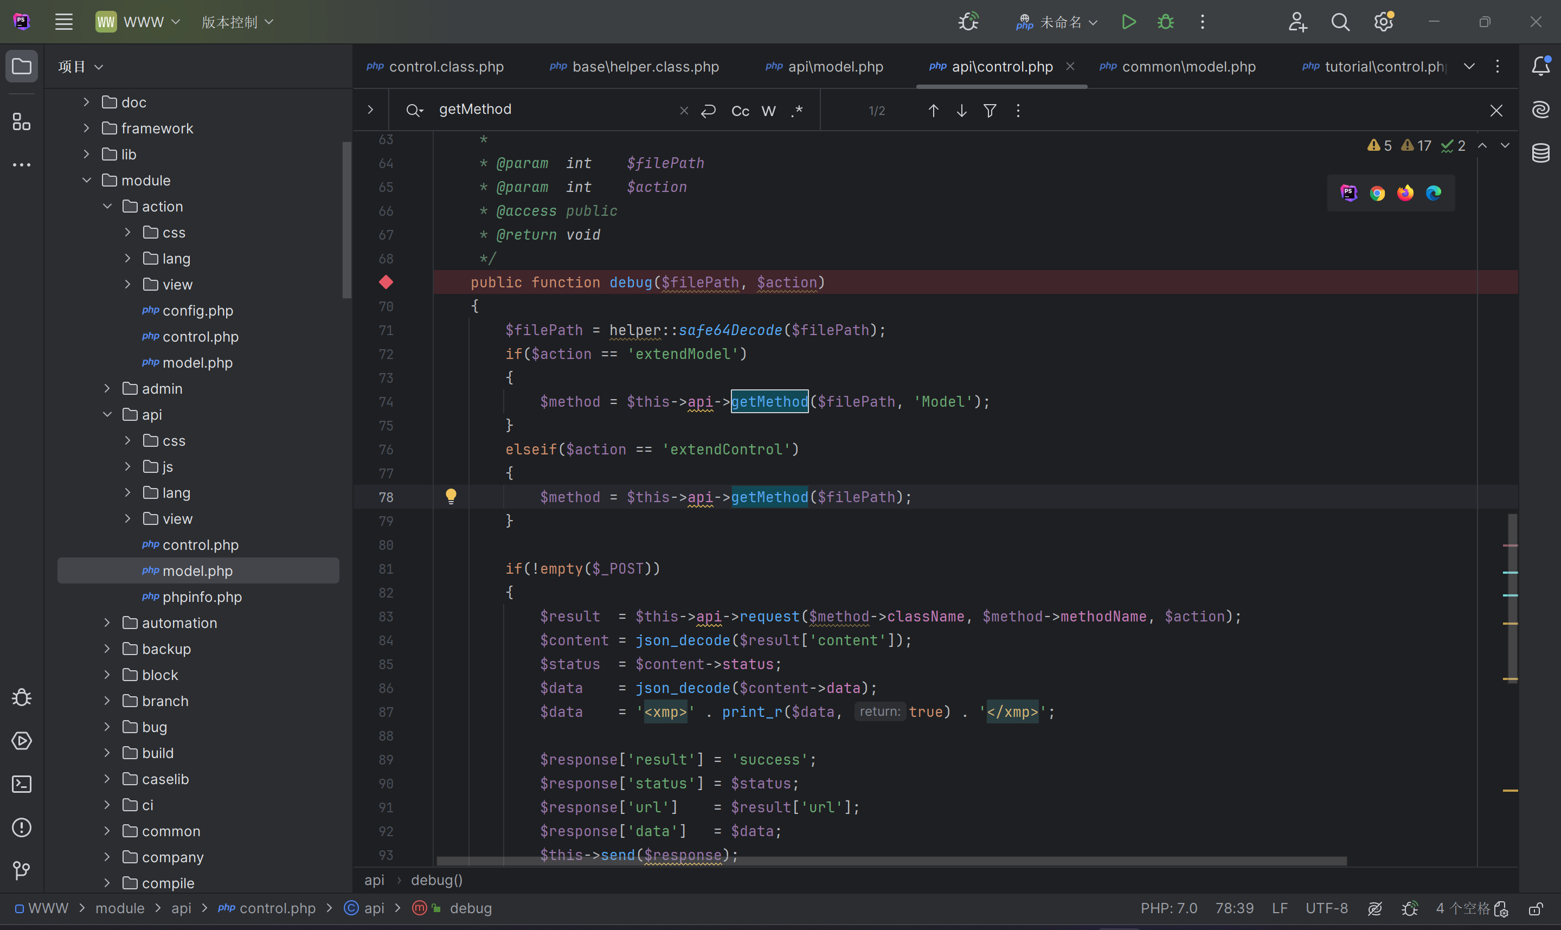Open the Notifications bell panel

coord(1540,66)
